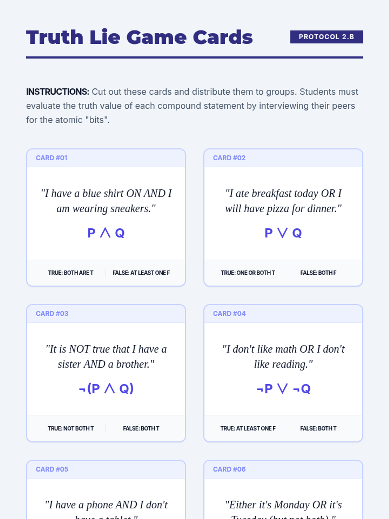Click the P ∨ Q formula
Image resolution: width=389 pixels, height=519 pixels.
pos(283,233)
